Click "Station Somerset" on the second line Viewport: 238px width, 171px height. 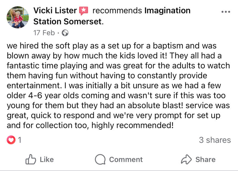tap(68, 22)
